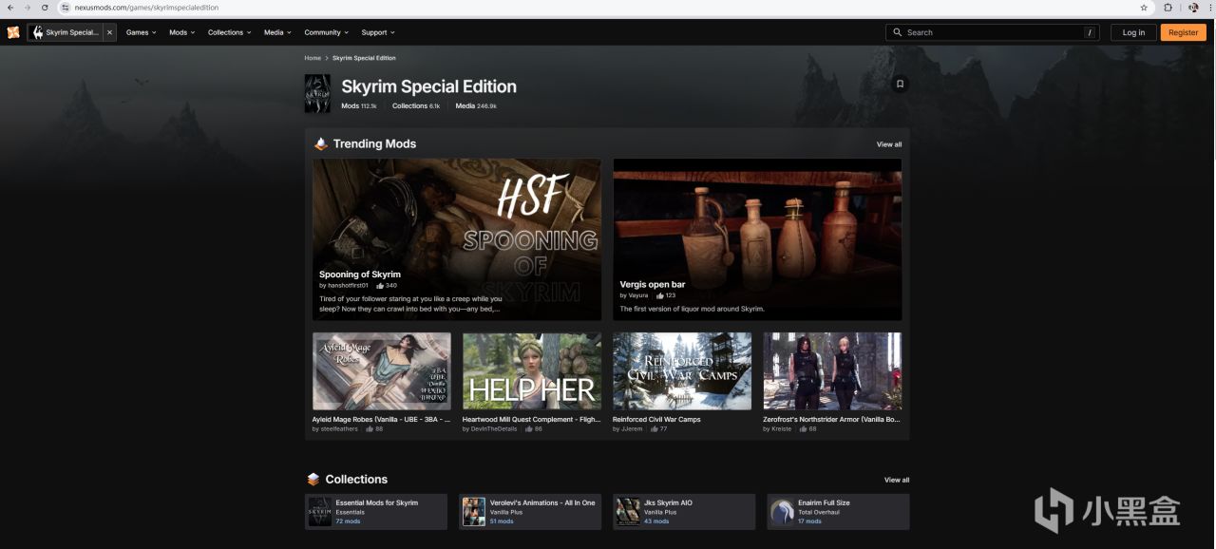Click author Kreiste
This screenshot has width=1216, height=549.
click(781, 429)
